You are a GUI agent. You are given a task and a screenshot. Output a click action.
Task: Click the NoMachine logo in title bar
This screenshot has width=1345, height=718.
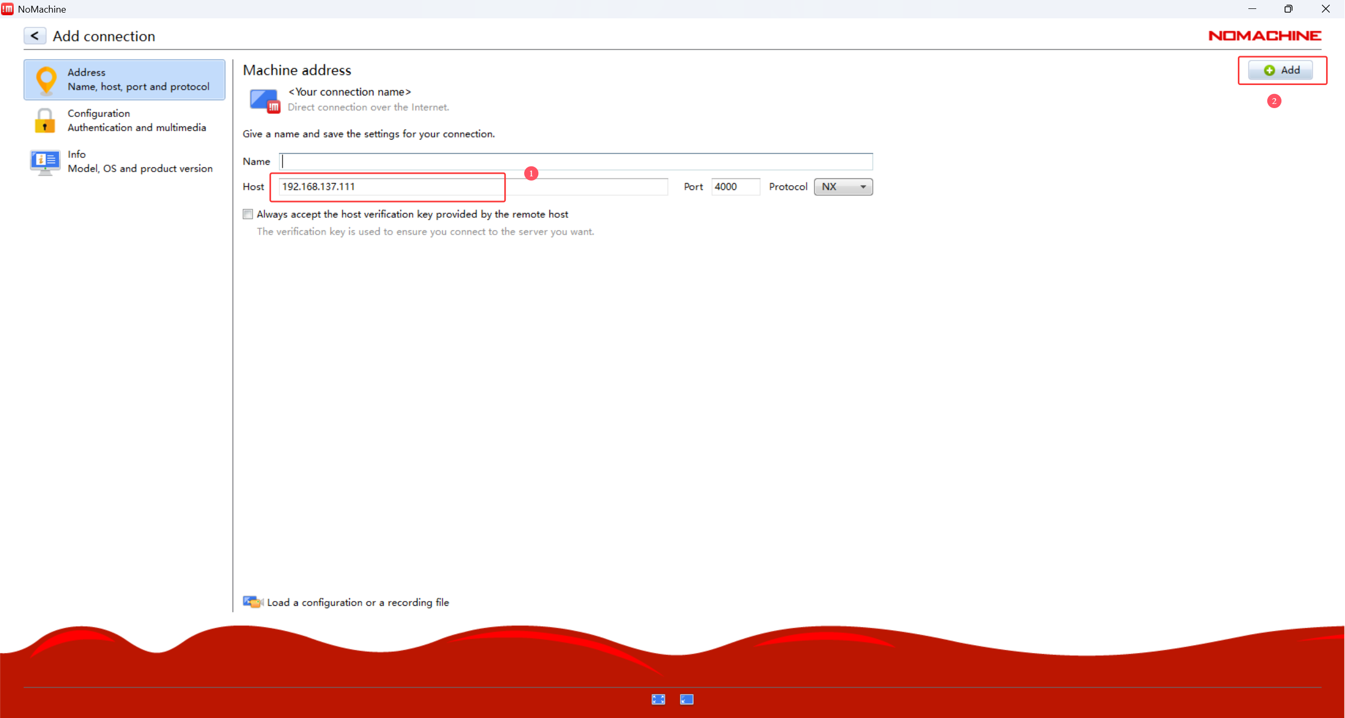pos(7,9)
